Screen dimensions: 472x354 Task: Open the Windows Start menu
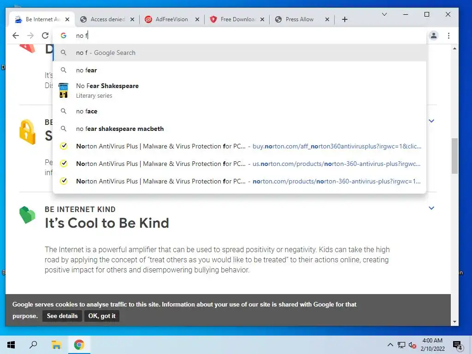click(x=11, y=345)
